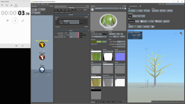
Task: Click the Light button in Scene group
Action: (x=170, y=11)
